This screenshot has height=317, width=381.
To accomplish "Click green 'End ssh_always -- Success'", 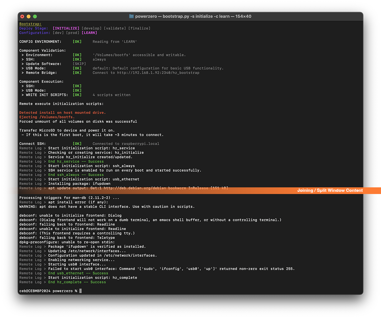I will pyautogui.click(x=76, y=175).
